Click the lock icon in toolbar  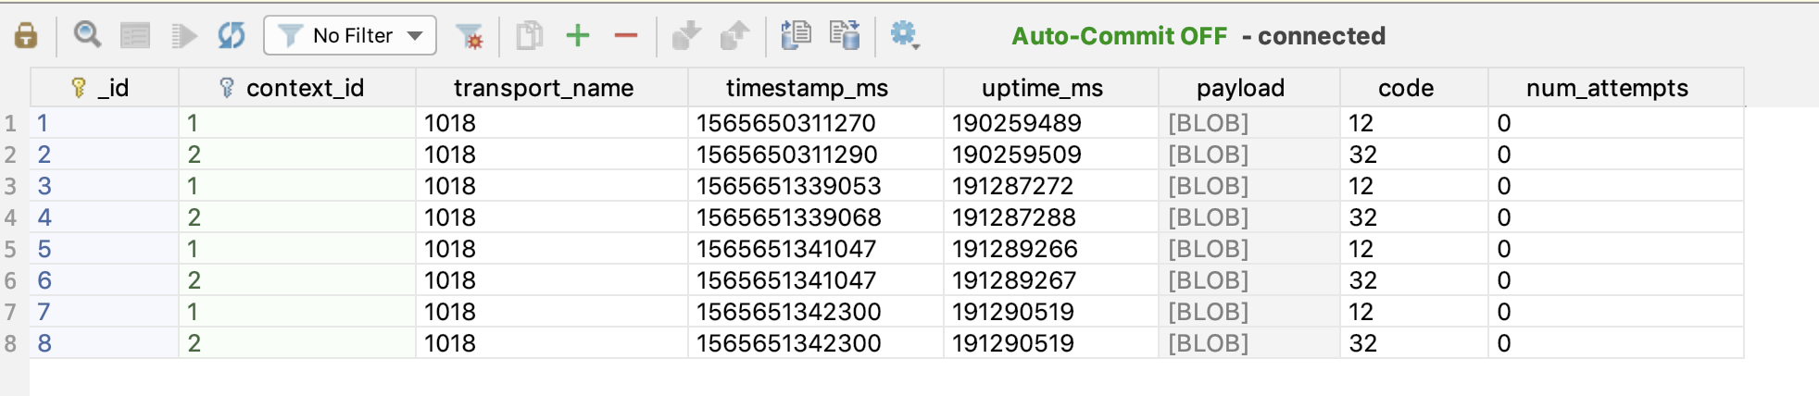point(26,36)
